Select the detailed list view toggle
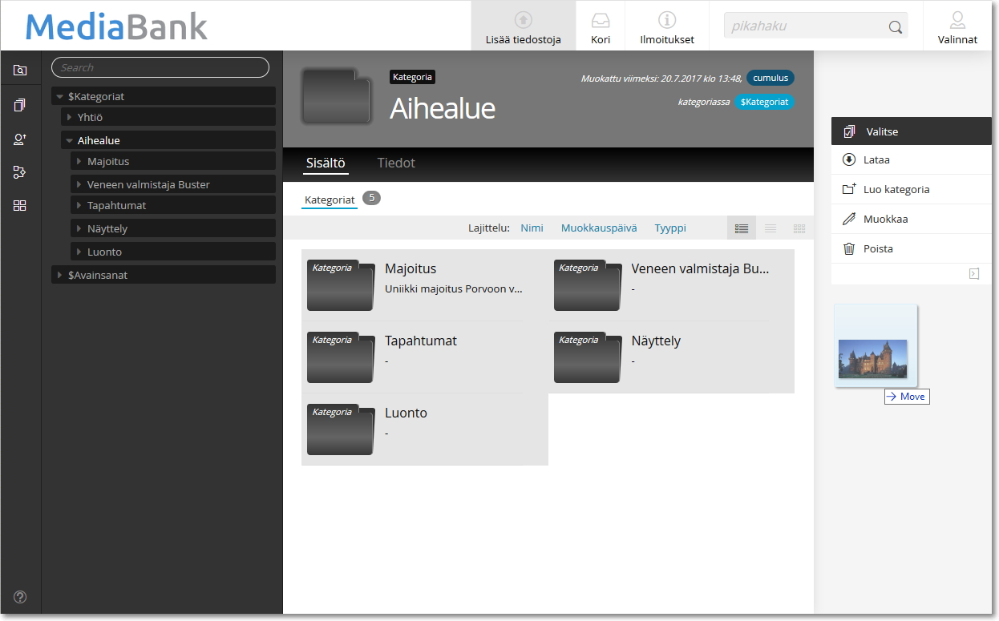Viewport: 999px width, 621px height. (741, 228)
